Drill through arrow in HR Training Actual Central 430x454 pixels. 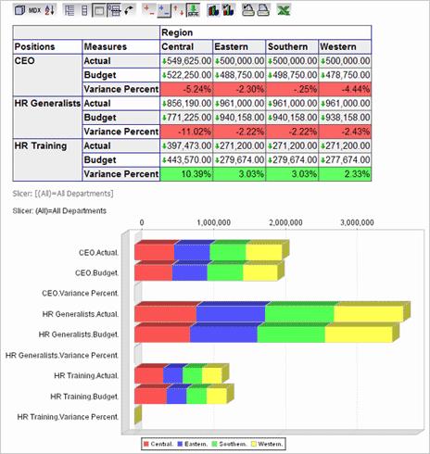[165, 146]
